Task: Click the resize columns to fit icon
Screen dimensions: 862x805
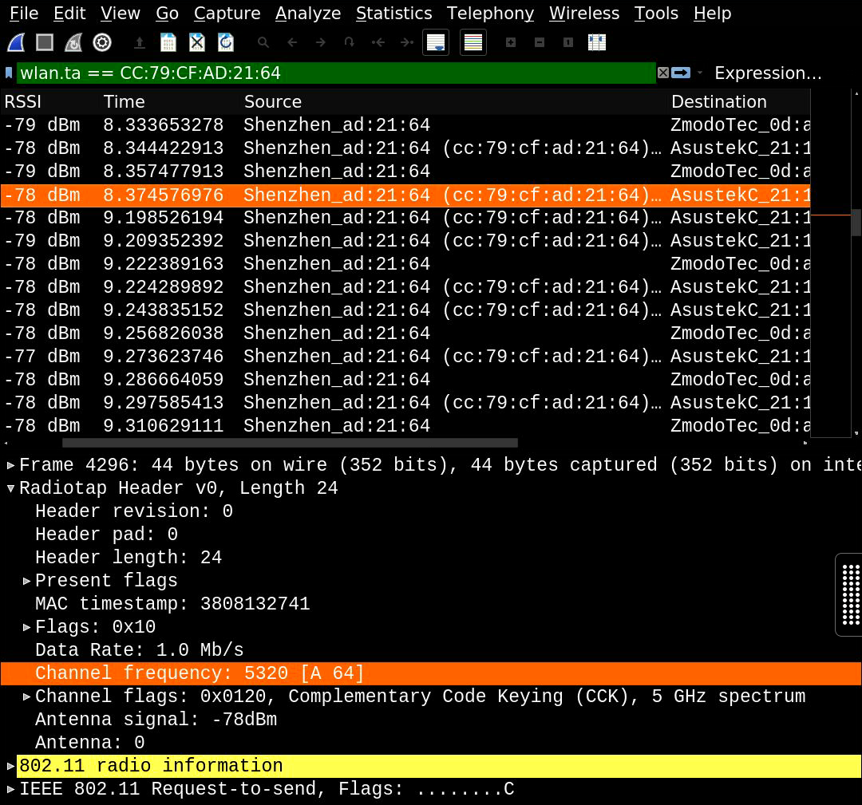Action: point(597,41)
